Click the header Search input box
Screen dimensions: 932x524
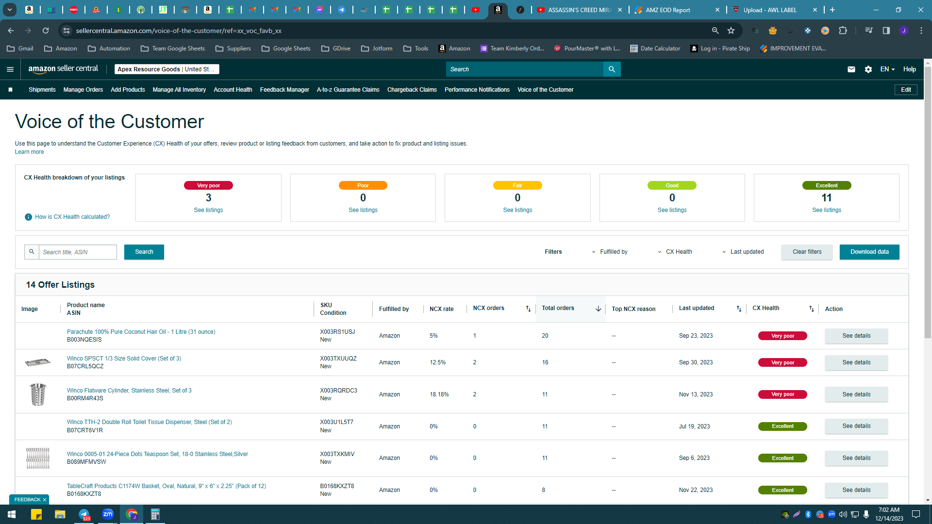pos(524,69)
